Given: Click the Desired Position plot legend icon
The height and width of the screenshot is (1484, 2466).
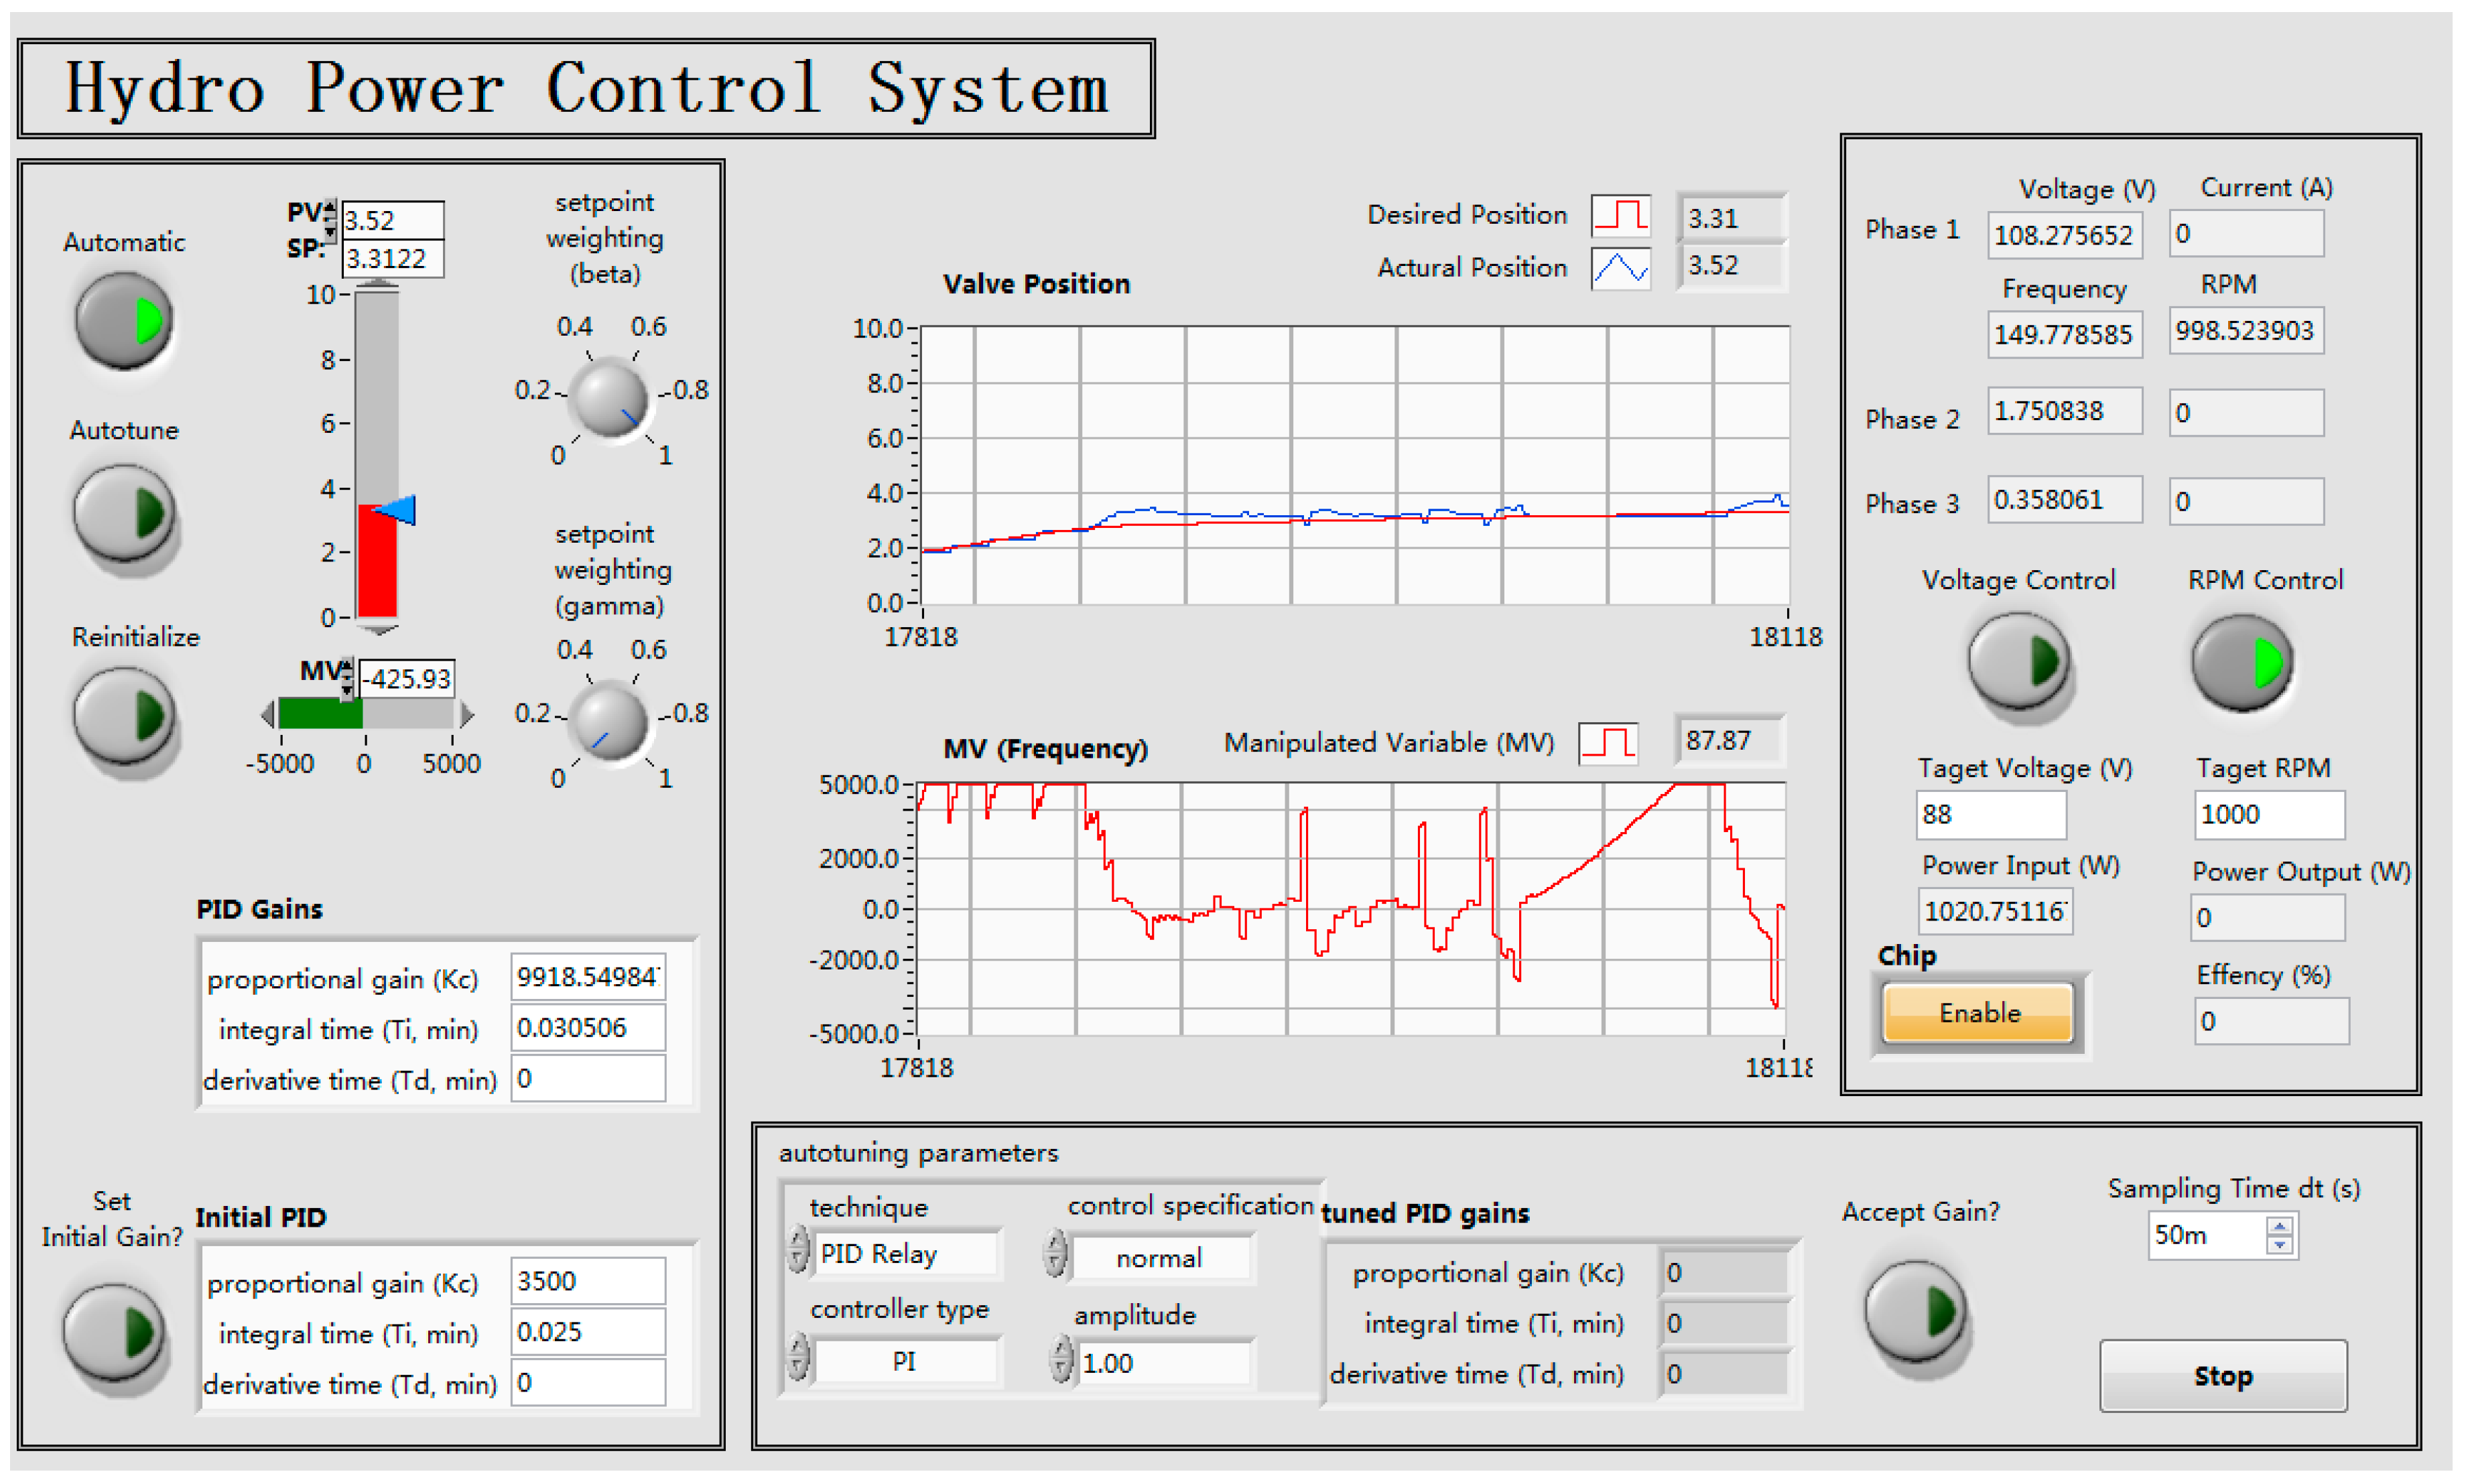Looking at the screenshot, I should click(1620, 216).
